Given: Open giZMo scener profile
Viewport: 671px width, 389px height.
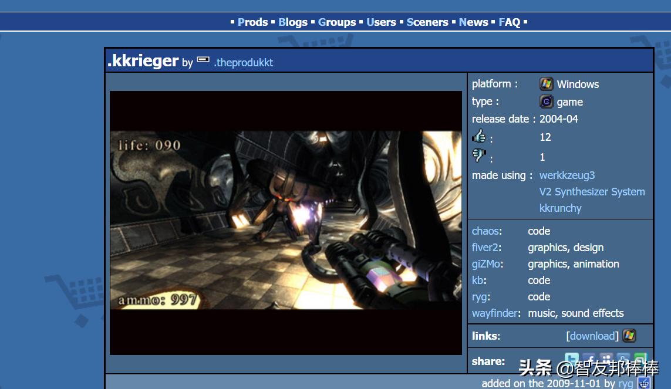Looking at the screenshot, I should (485, 264).
